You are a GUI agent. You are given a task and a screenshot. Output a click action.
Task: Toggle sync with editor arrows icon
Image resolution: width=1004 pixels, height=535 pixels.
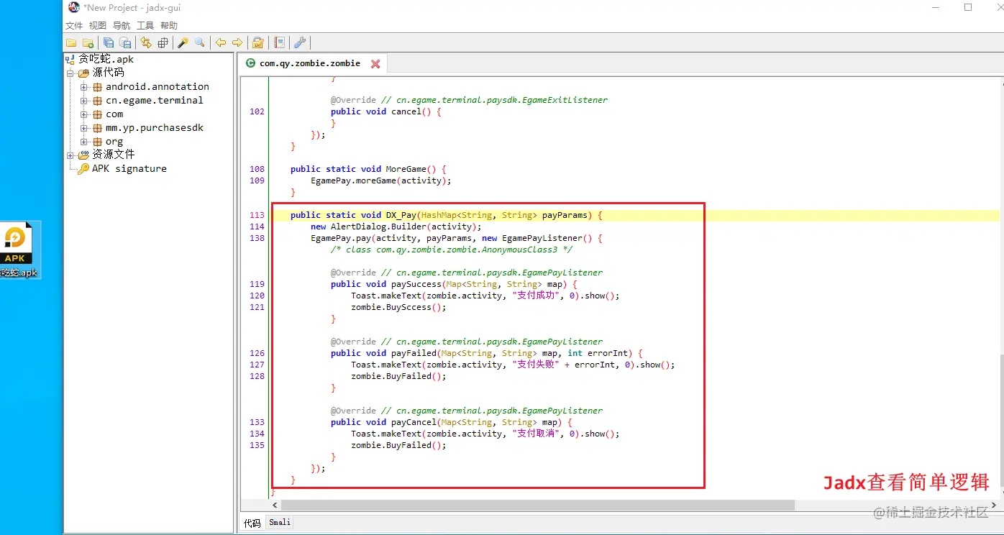tap(146, 42)
